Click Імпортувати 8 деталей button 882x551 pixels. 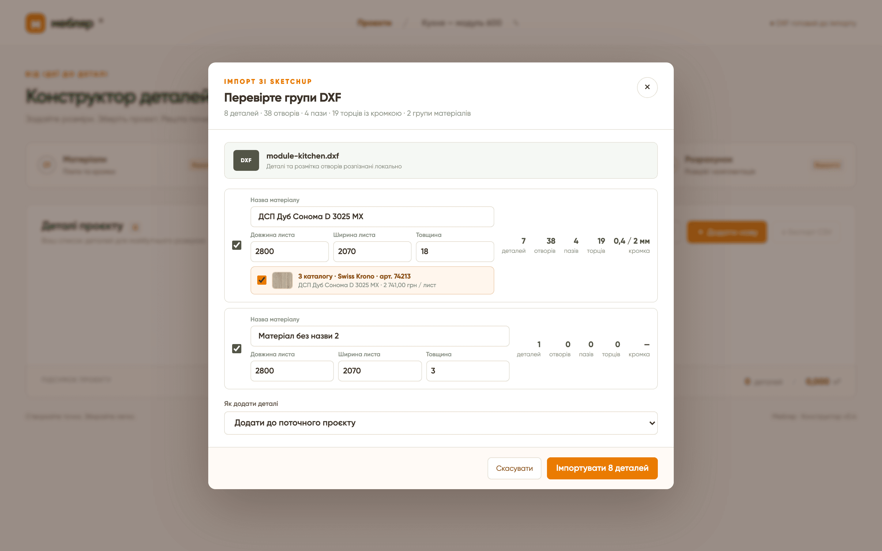602,468
